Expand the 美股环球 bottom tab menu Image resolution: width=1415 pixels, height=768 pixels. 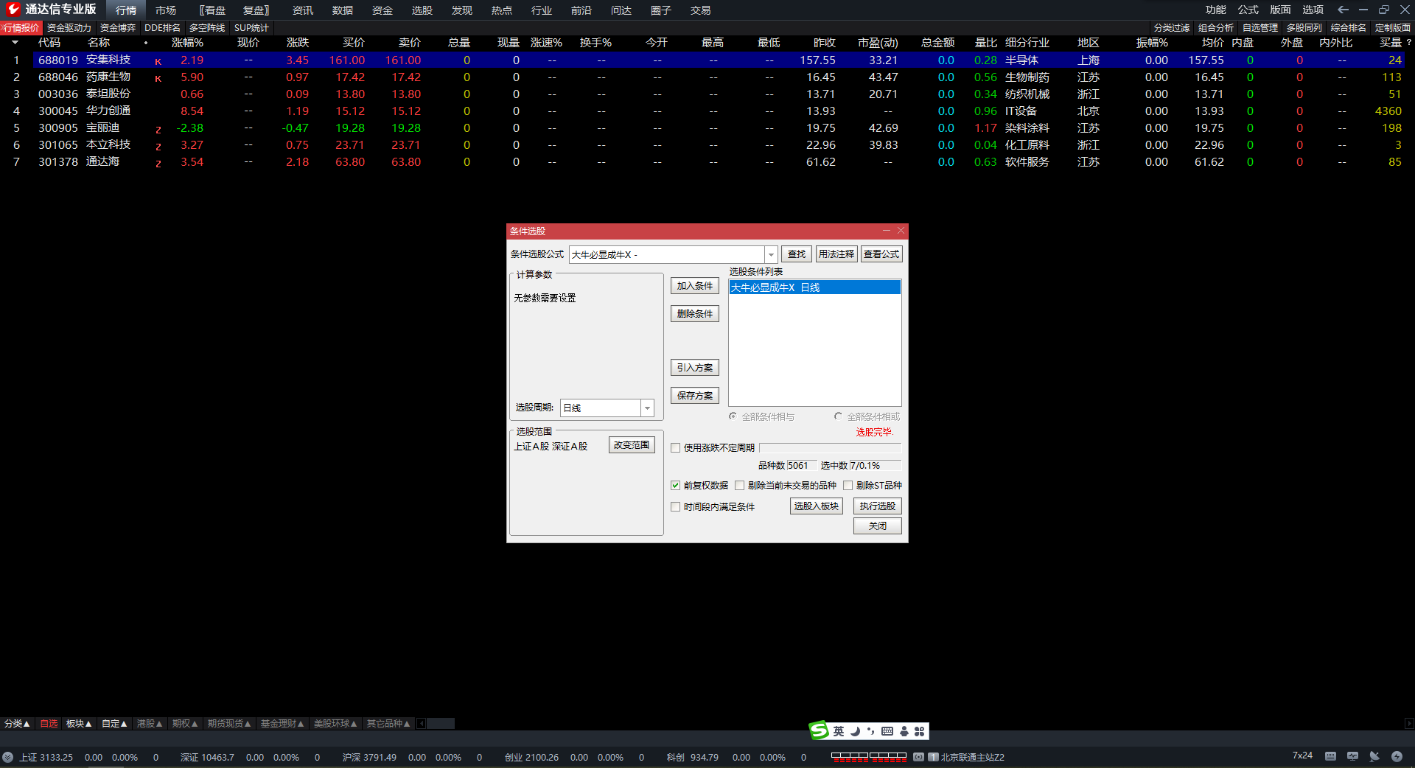(x=335, y=724)
